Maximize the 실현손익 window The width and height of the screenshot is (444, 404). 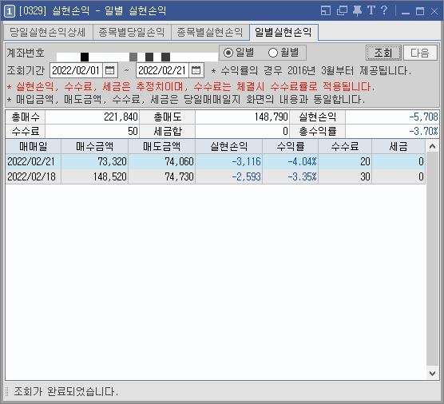click(x=420, y=11)
